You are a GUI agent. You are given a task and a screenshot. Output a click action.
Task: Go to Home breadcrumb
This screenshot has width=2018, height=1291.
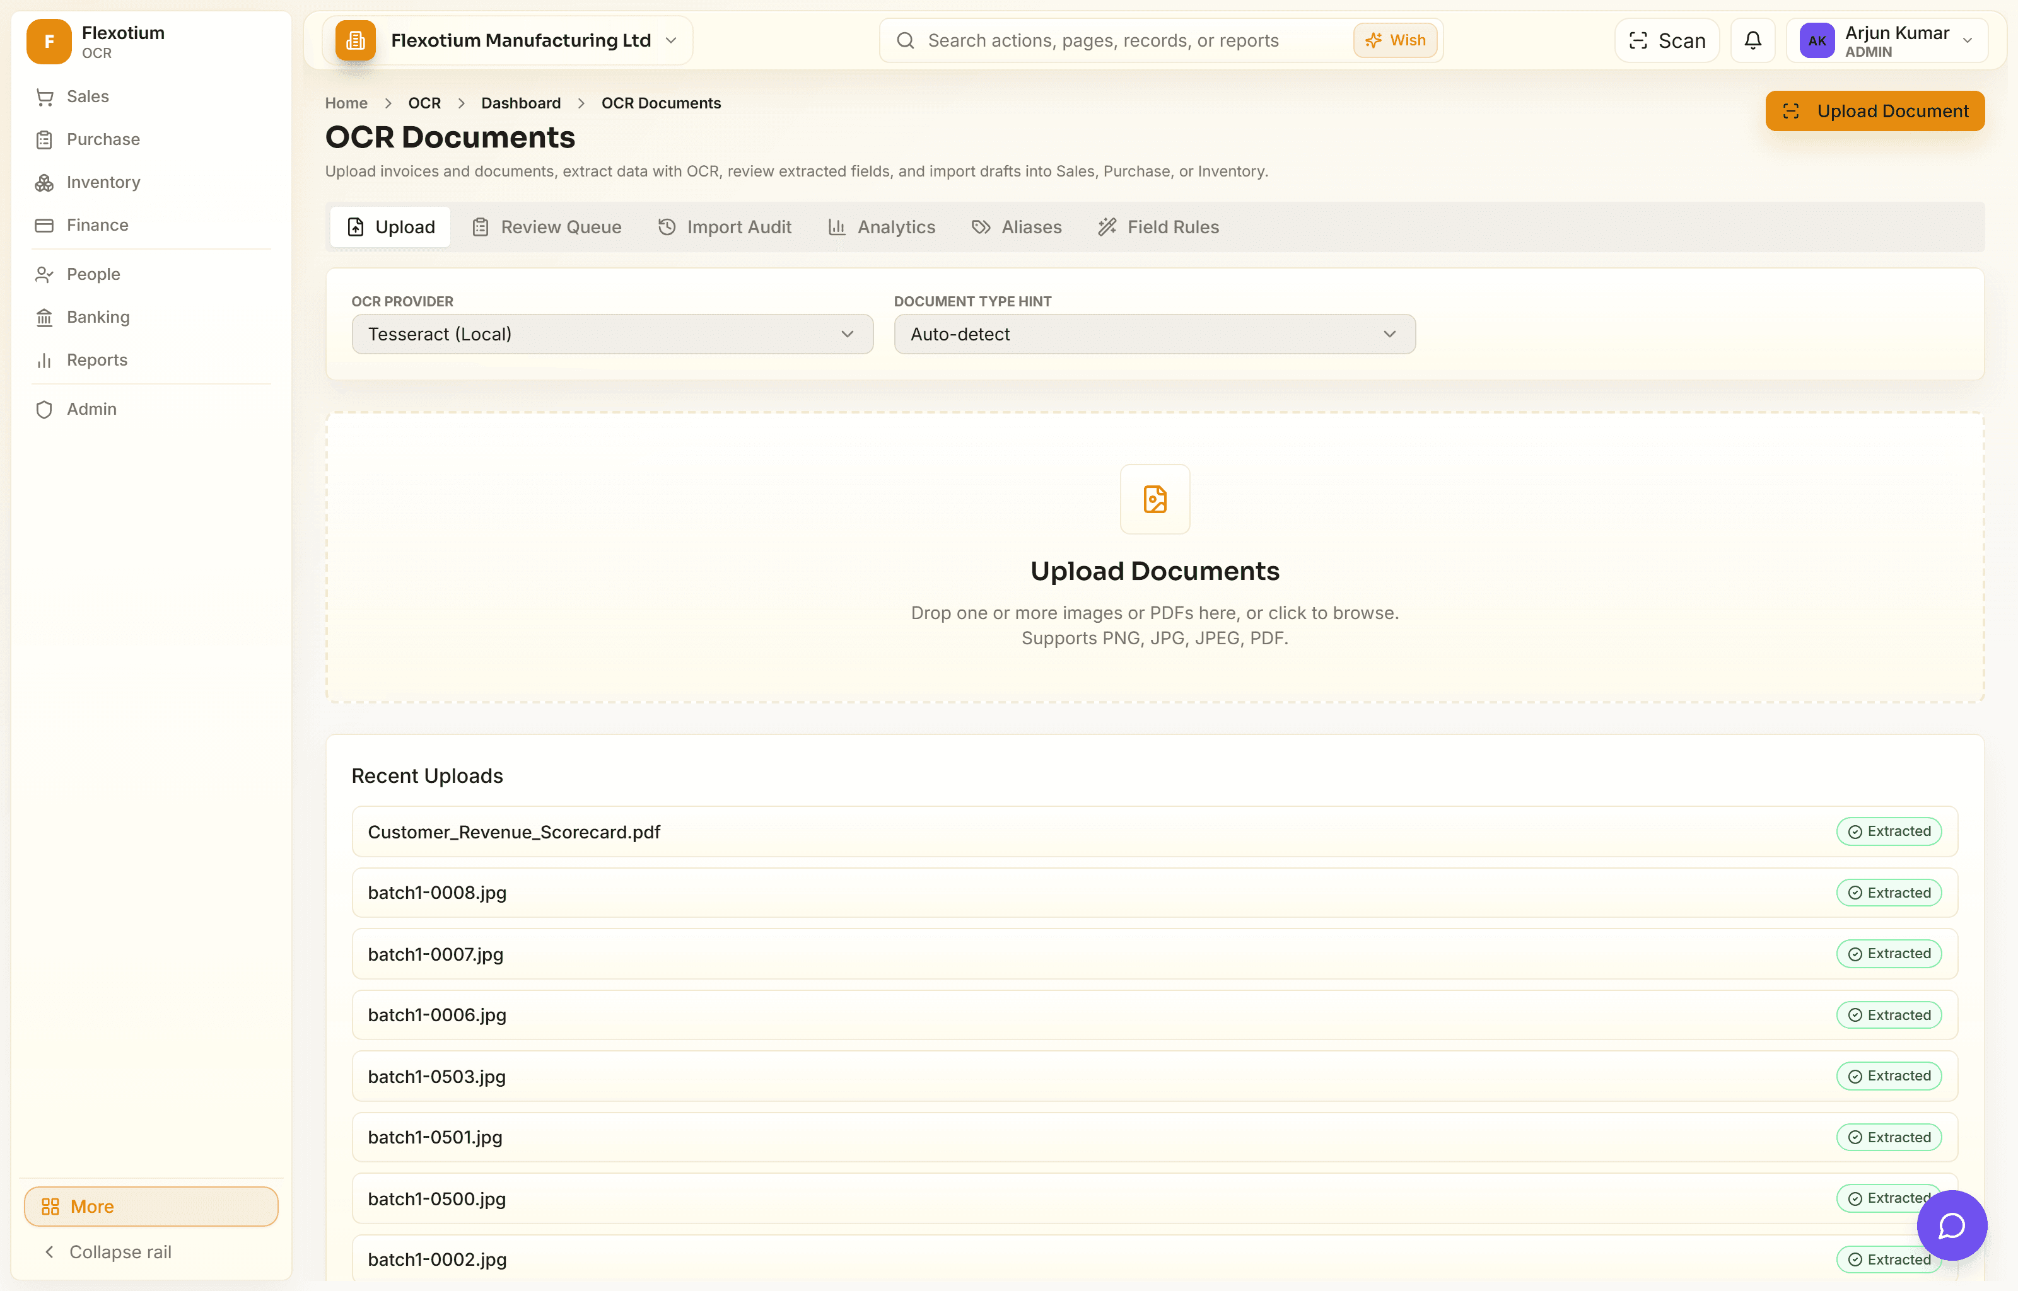coord(346,103)
